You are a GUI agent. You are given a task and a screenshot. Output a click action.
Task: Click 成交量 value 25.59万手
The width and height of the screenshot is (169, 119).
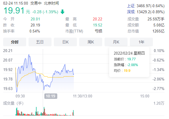156,19
